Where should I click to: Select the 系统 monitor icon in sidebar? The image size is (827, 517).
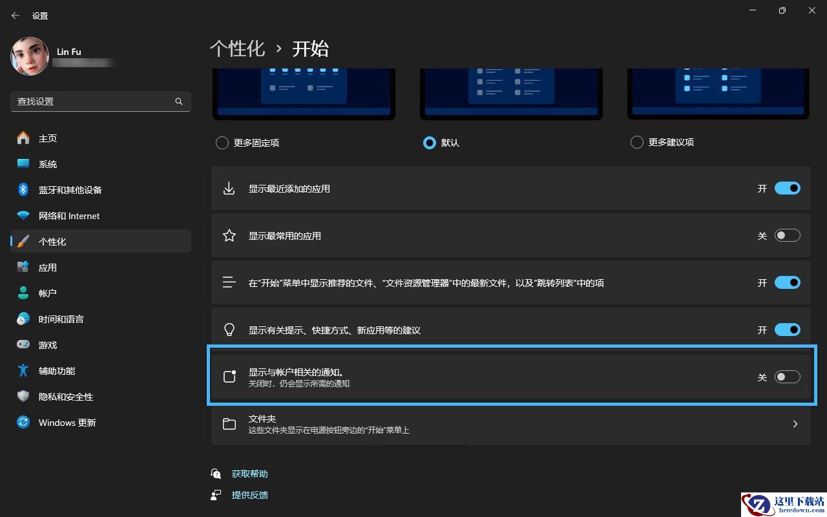tap(23, 164)
